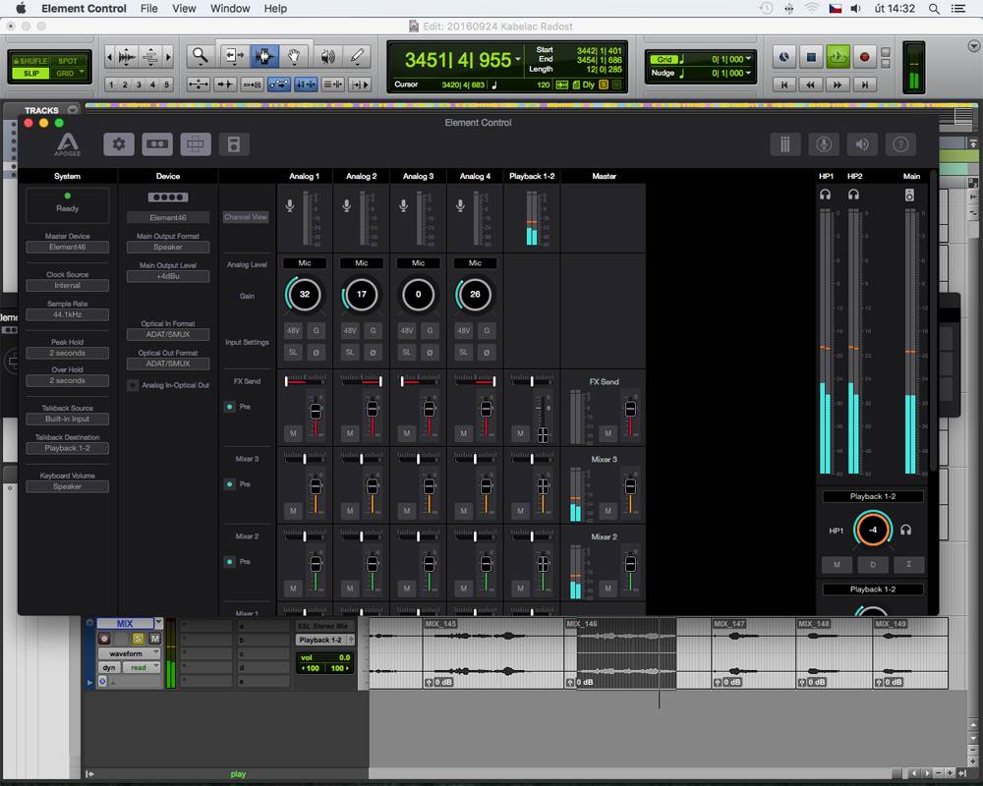The height and width of the screenshot is (786, 983).
Task: Toggle phase invert Ø on Analog 4
Action: 487,353
